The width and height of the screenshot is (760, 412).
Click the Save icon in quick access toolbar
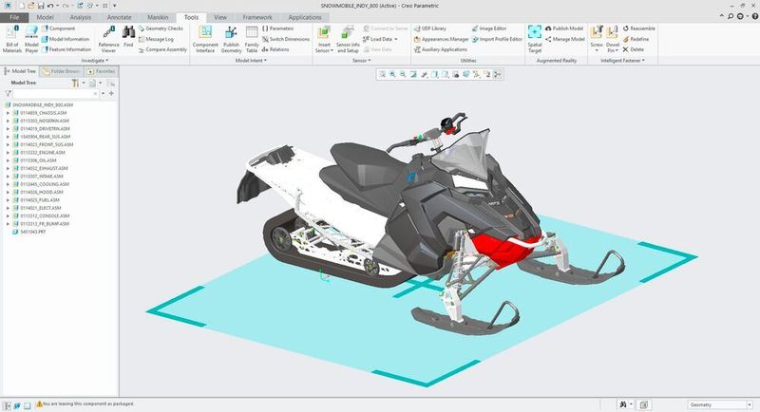[x=41, y=6]
